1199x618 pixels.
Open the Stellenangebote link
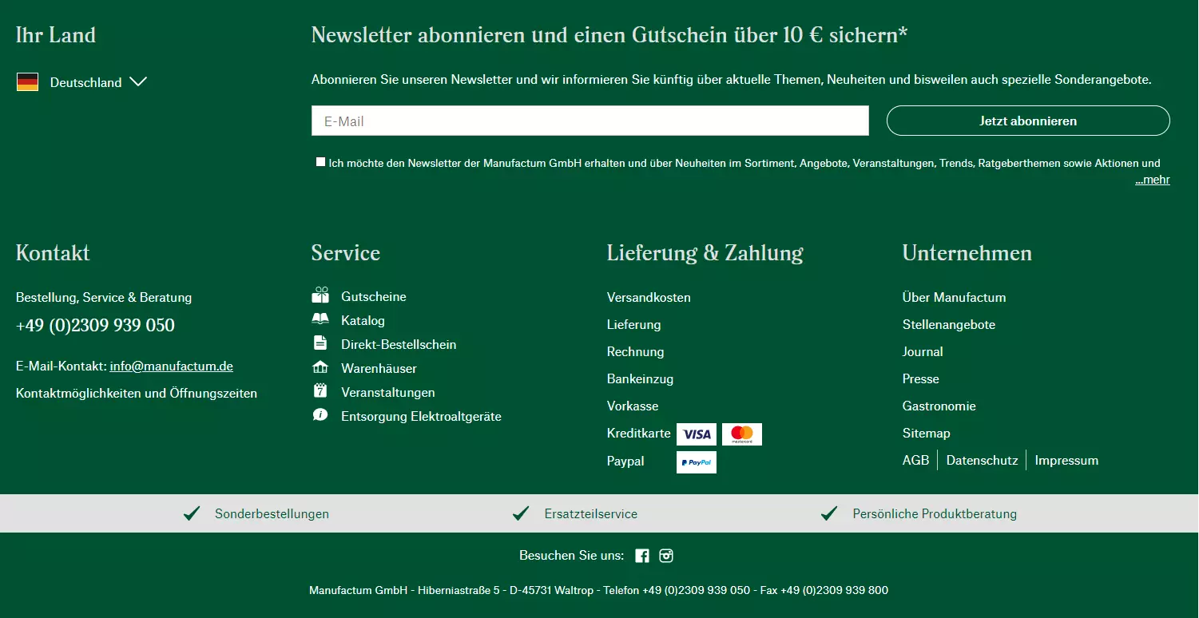[949, 324]
